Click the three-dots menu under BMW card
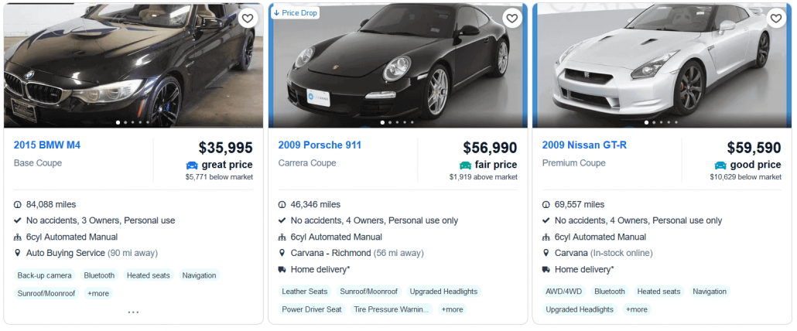 [133, 312]
